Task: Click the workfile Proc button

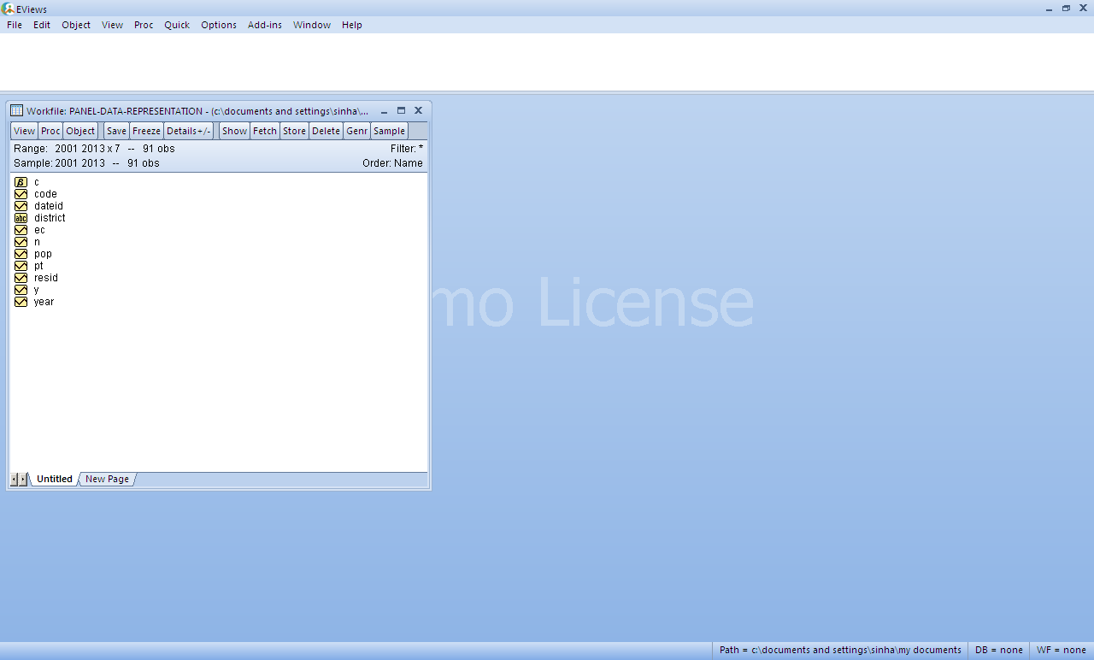Action: point(50,131)
